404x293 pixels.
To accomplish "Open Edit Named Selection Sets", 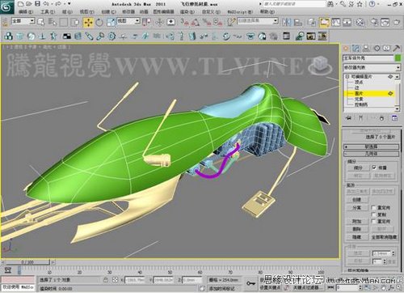I will 231,22.
